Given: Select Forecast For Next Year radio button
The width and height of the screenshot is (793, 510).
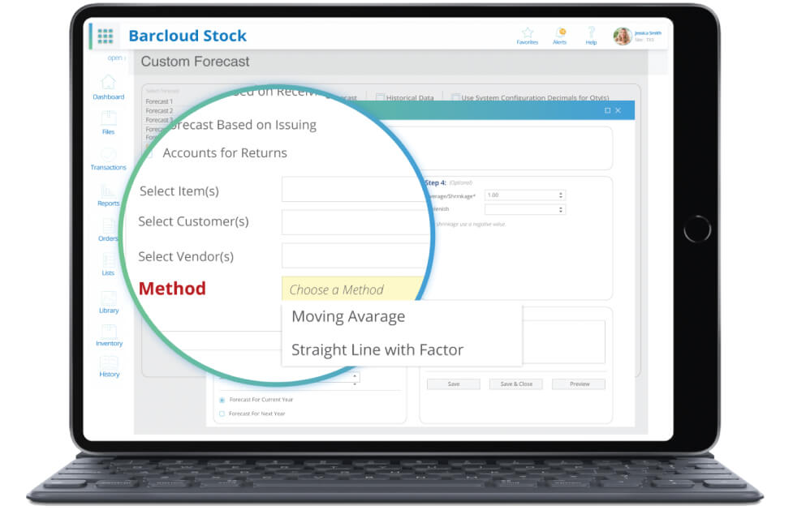Looking at the screenshot, I should click(x=222, y=414).
